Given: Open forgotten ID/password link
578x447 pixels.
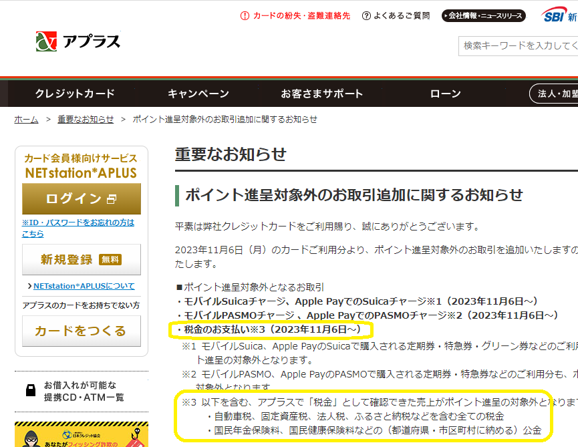Looking at the screenshot, I should tap(78, 228).
